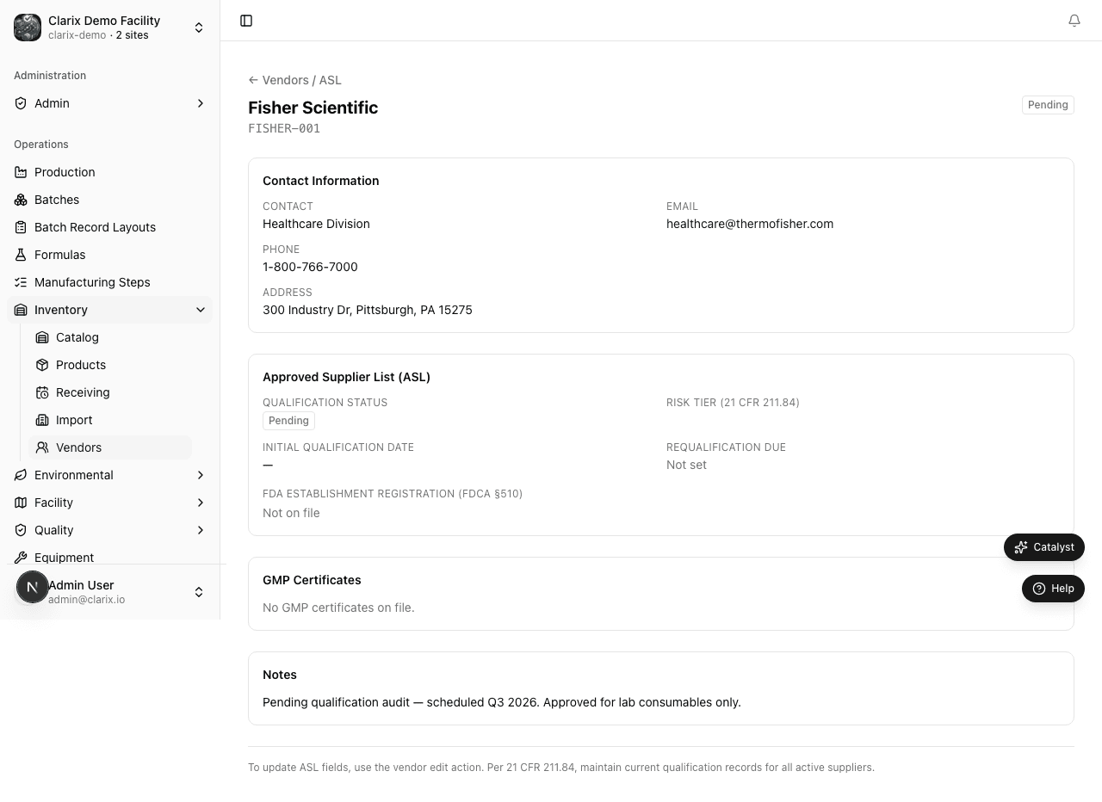
Task: Click the Batches icon
Action: (x=21, y=200)
